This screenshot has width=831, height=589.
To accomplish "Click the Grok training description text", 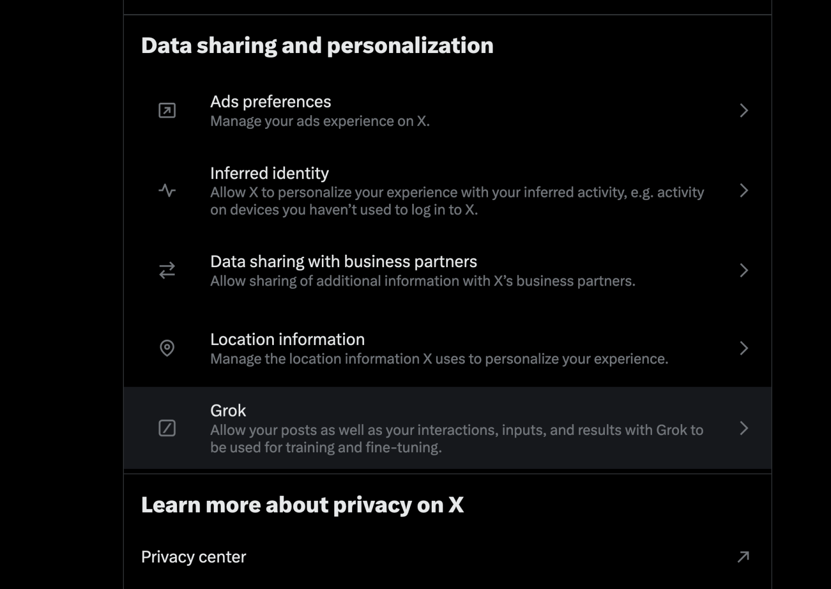I will (x=456, y=438).
